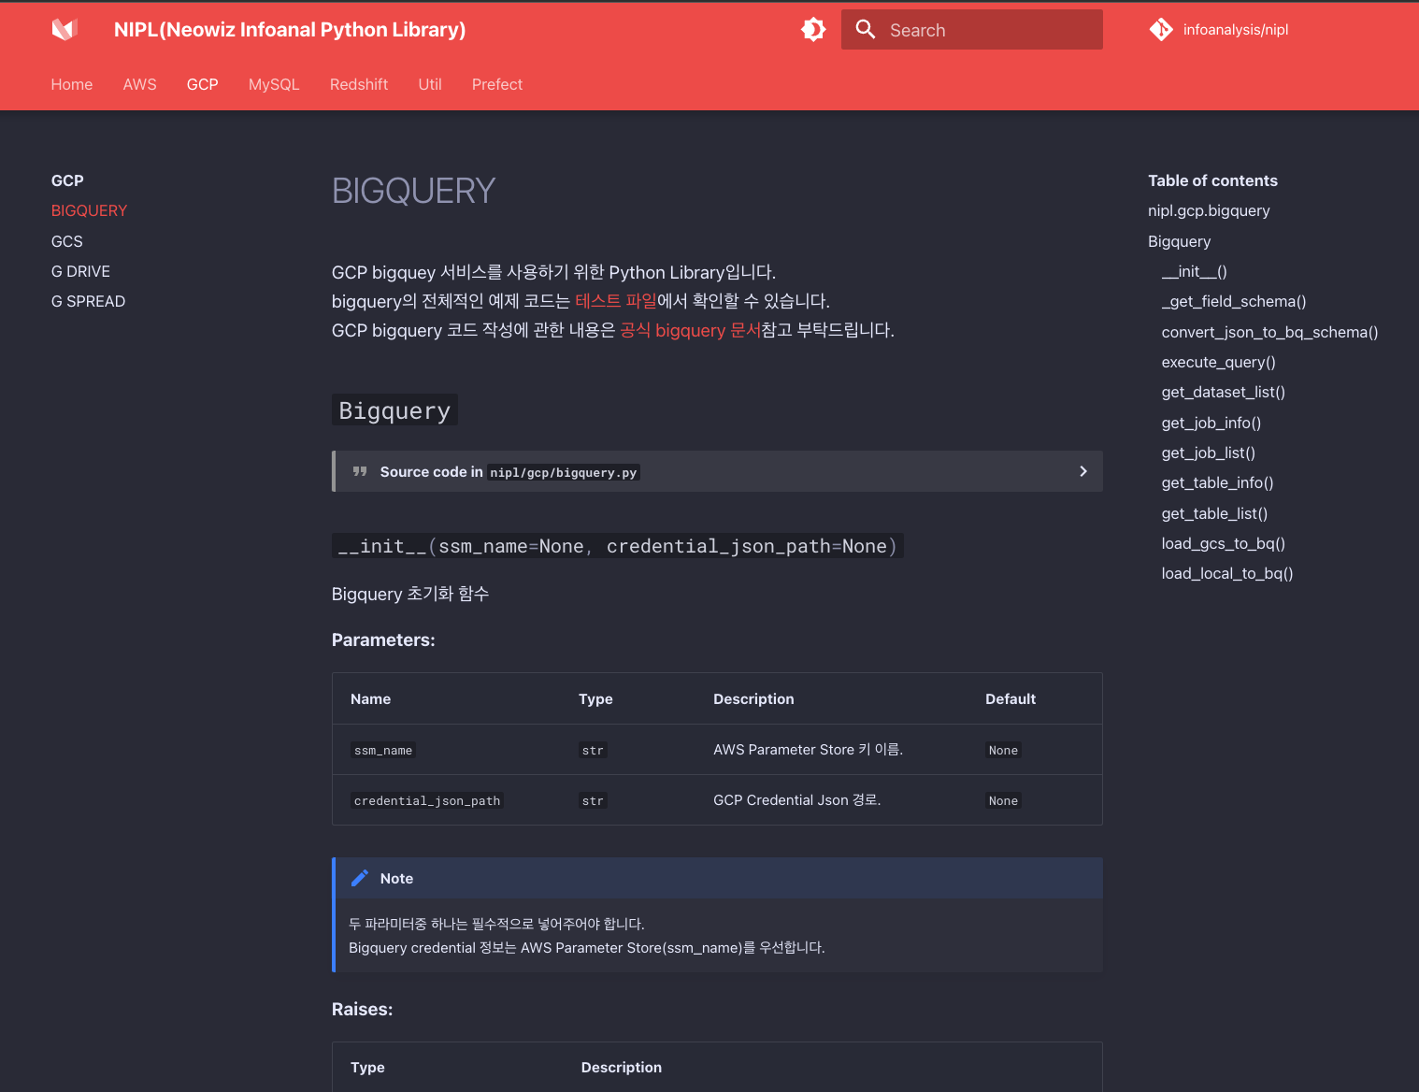The height and width of the screenshot is (1092, 1419).
Task: Open the MySQL tab
Action: tap(274, 84)
